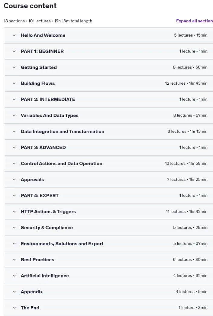Open the Building Flows chevron
Viewport: 213px width, 316px height.
(x=14, y=83)
